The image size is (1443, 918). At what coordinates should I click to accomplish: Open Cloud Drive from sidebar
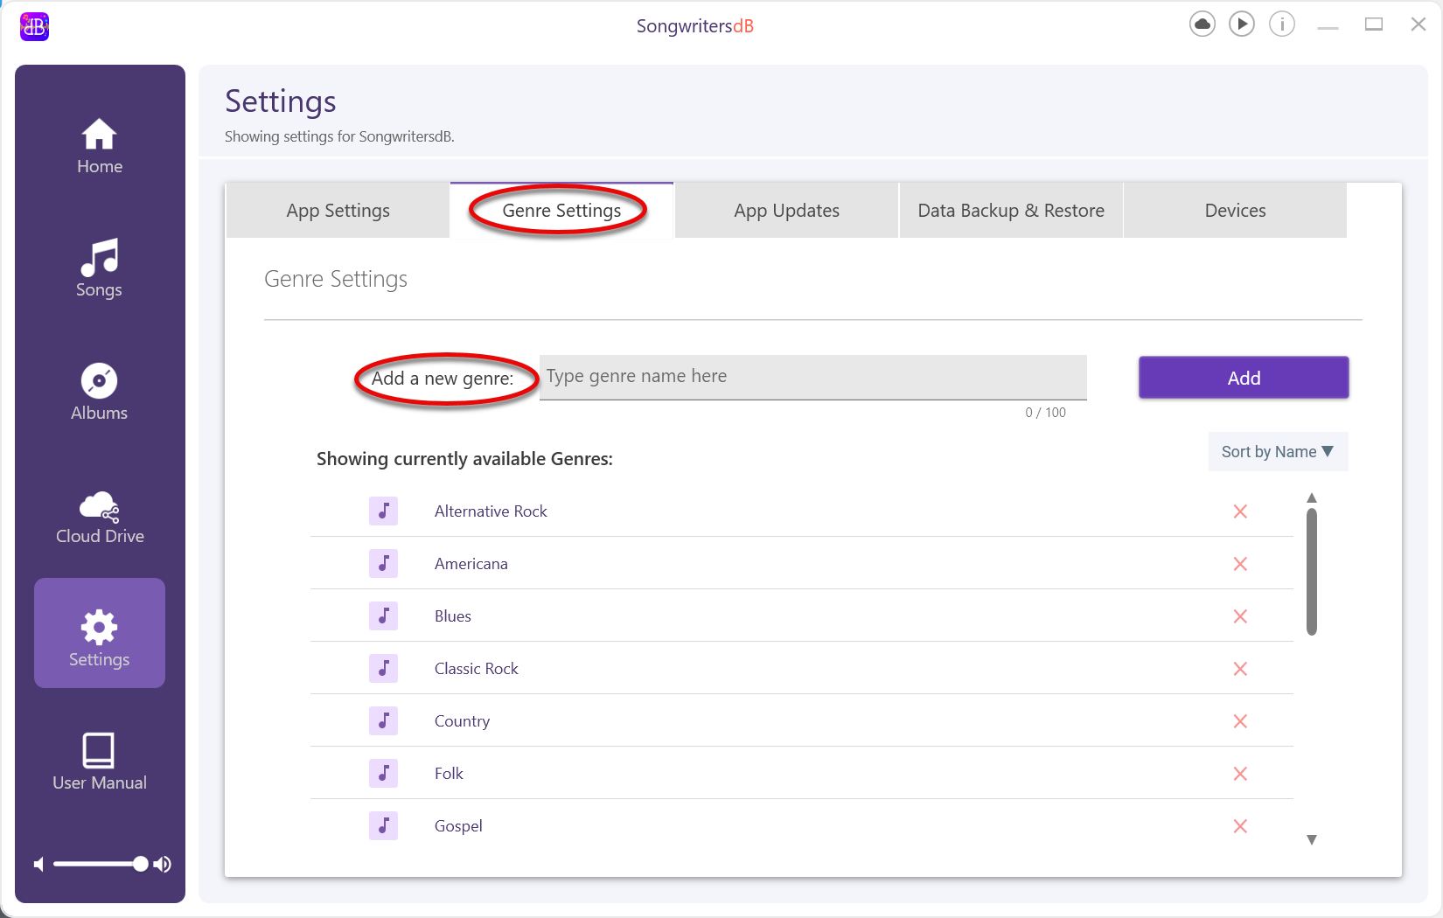99,516
